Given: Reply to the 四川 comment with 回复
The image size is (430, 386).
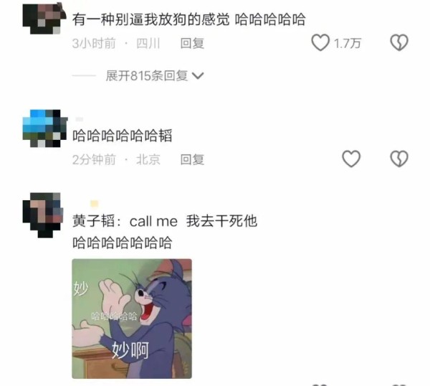Looking at the screenshot, I should pyautogui.click(x=192, y=43).
